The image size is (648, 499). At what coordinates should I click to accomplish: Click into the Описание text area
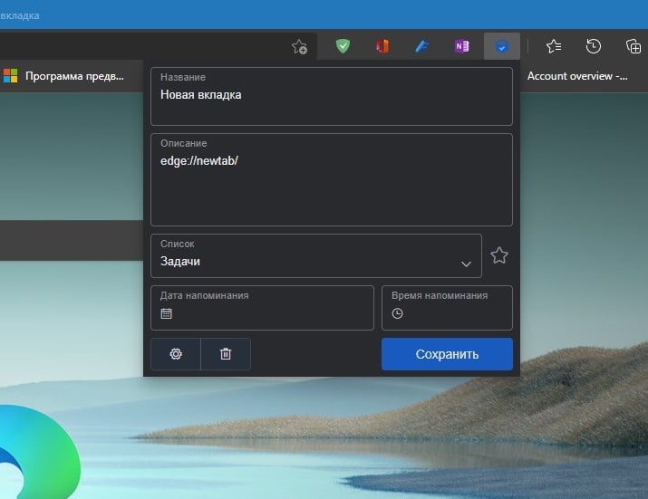tap(332, 179)
